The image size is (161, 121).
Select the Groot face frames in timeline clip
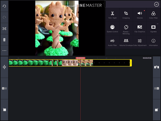(x=70, y=63)
